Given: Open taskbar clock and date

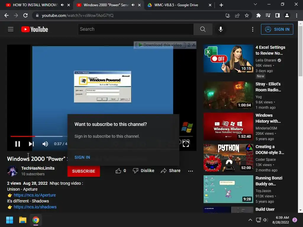Looking at the screenshot, I should 281,220.
